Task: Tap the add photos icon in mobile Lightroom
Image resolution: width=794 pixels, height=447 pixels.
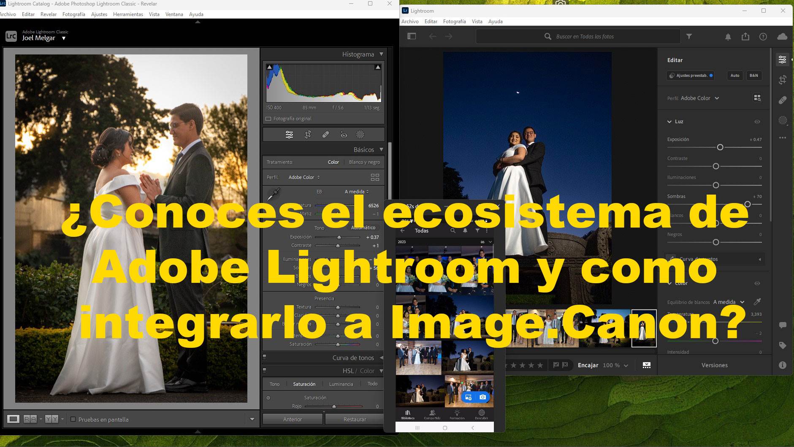Action: [x=468, y=397]
